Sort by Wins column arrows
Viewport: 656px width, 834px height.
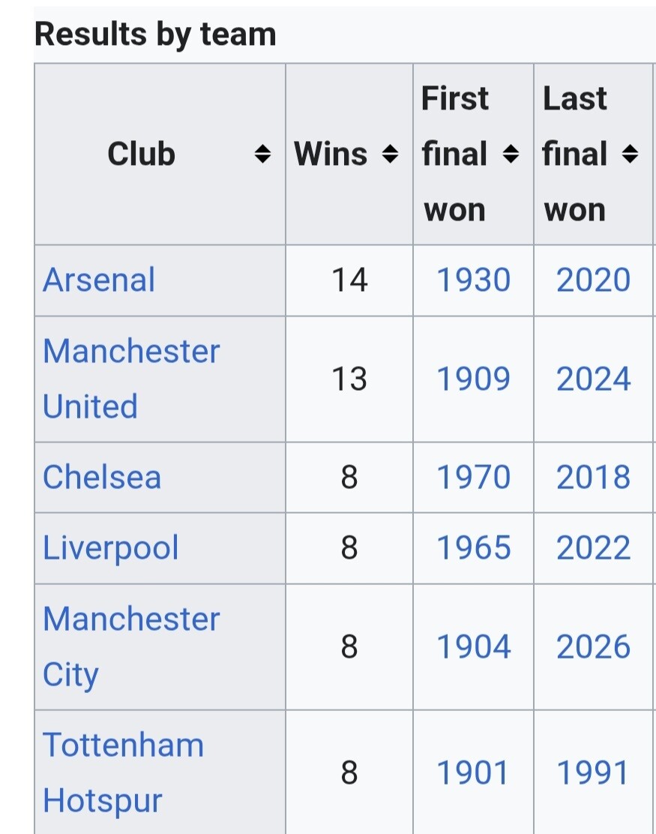(x=390, y=154)
